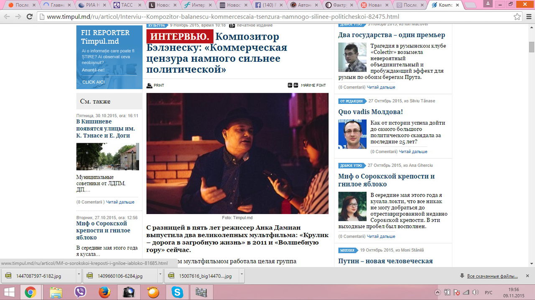Viewport: 535px width, 300px height.
Task: Click the печатное издание newspaper icon
Action: point(232,25)
